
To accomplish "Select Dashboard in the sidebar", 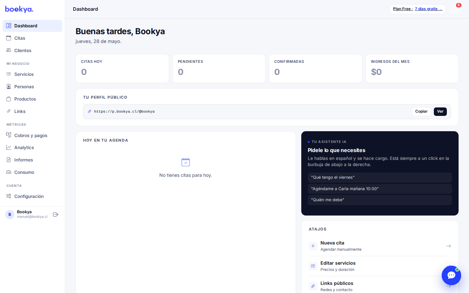I will [x=32, y=26].
